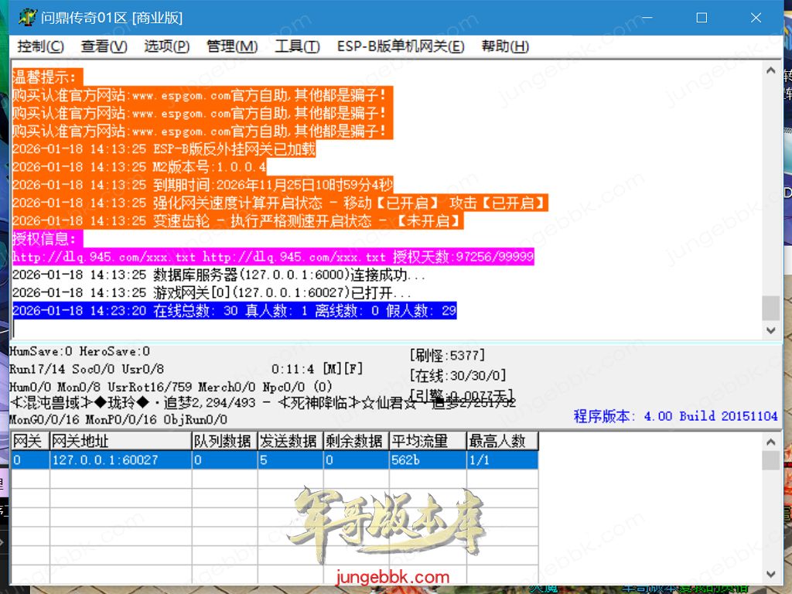
Task: Open the 选项(P) menu
Action: click(167, 46)
